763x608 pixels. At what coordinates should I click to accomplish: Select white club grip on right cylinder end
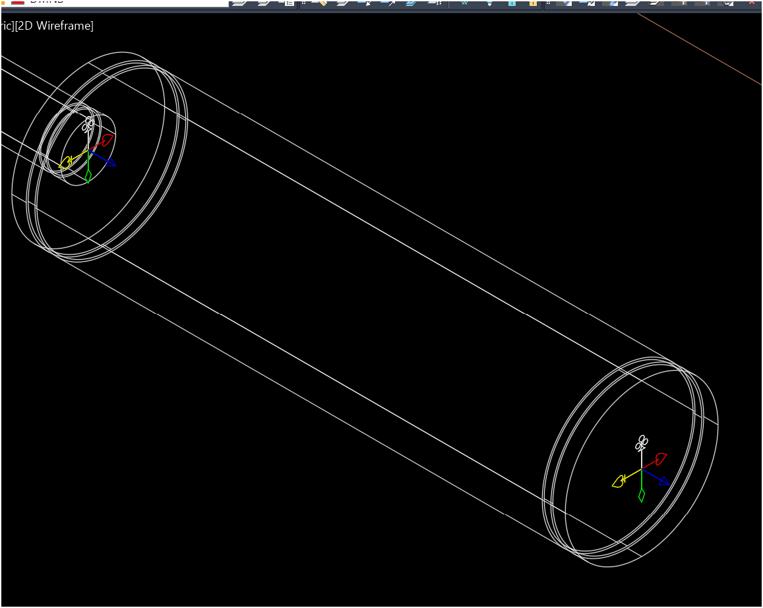pos(641,442)
